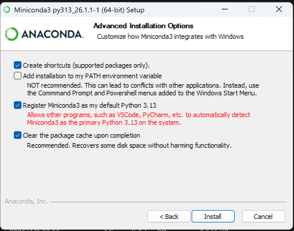Untick the Register Miniconda3 default Python box
The height and width of the screenshot is (231, 294).
coord(17,105)
